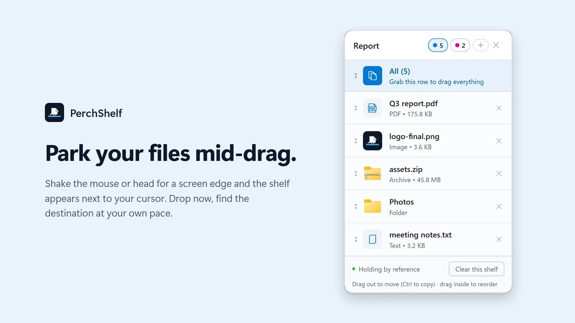Screen dimensions: 575x323
Task: Click the 'Image • 3.6 KB' size text
Action: [x=410, y=147]
